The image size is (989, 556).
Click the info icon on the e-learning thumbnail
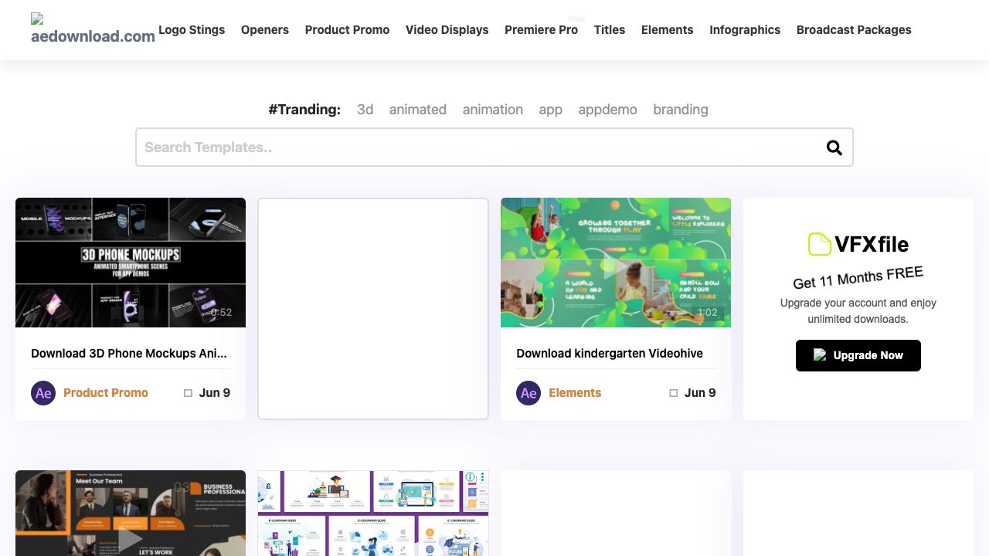pos(469,477)
